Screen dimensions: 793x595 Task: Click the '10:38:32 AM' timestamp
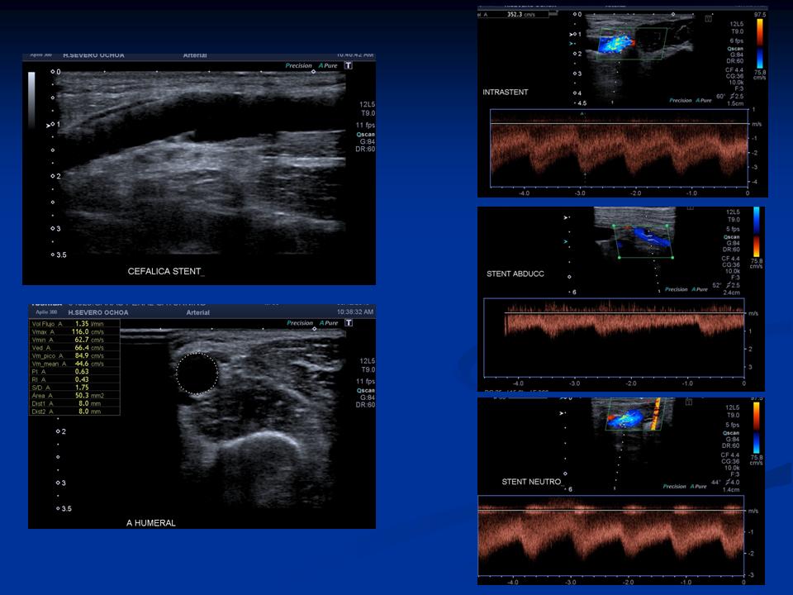(x=355, y=312)
